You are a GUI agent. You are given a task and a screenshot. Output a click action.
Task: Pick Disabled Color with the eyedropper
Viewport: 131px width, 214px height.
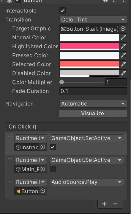coord(123,73)
